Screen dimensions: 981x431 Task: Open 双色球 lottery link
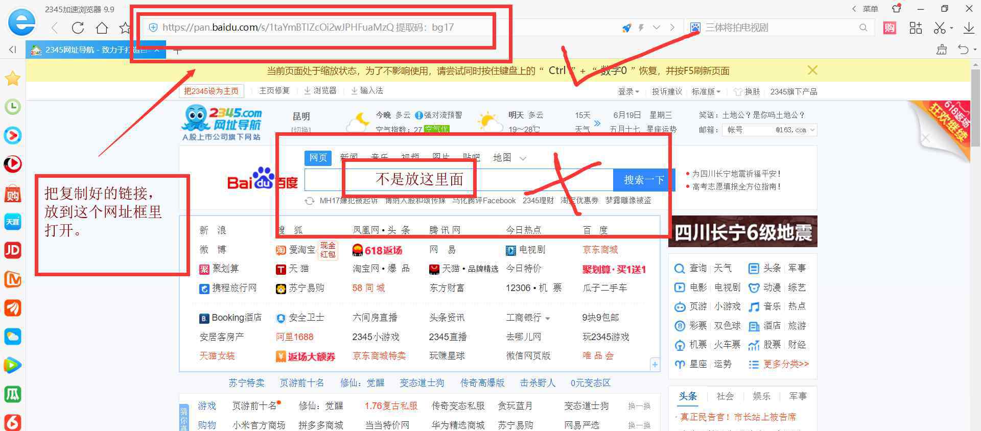click(x=727, y=326)
